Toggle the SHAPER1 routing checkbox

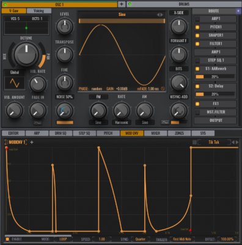click(197, 36)
